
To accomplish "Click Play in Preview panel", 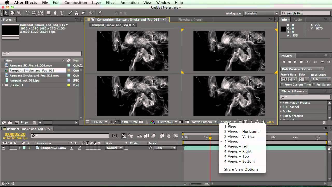I will click(x=295, y=62).
